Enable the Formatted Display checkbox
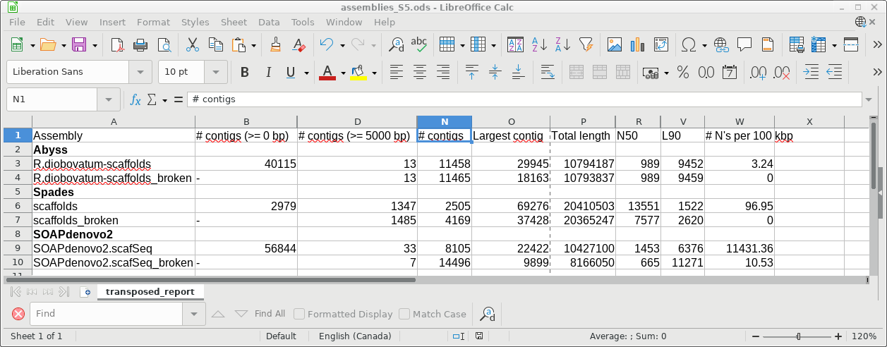The height and width of the screenshot is (347, 887). (x=299, y=314)
